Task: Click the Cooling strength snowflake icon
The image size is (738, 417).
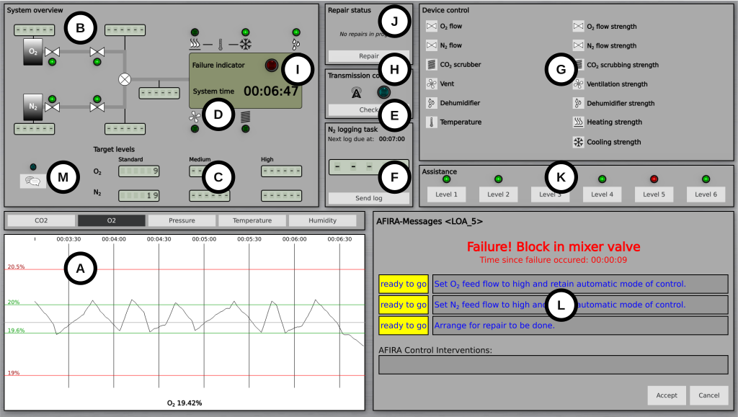Action: point(579,142)
